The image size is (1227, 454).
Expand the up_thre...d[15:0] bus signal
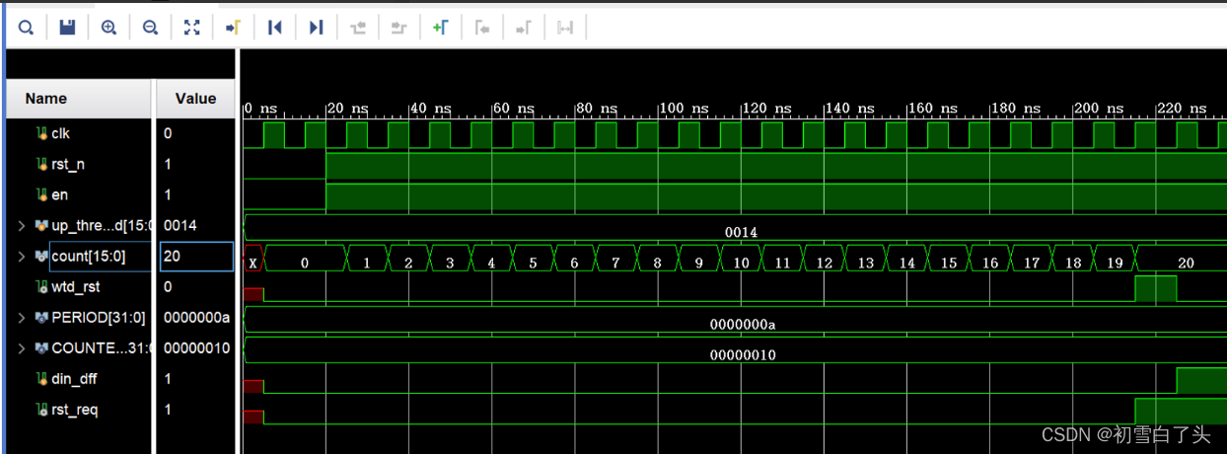click(22, 226)
